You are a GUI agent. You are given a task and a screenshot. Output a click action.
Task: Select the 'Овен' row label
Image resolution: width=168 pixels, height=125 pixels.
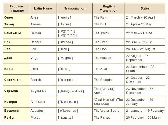[16, 17]
